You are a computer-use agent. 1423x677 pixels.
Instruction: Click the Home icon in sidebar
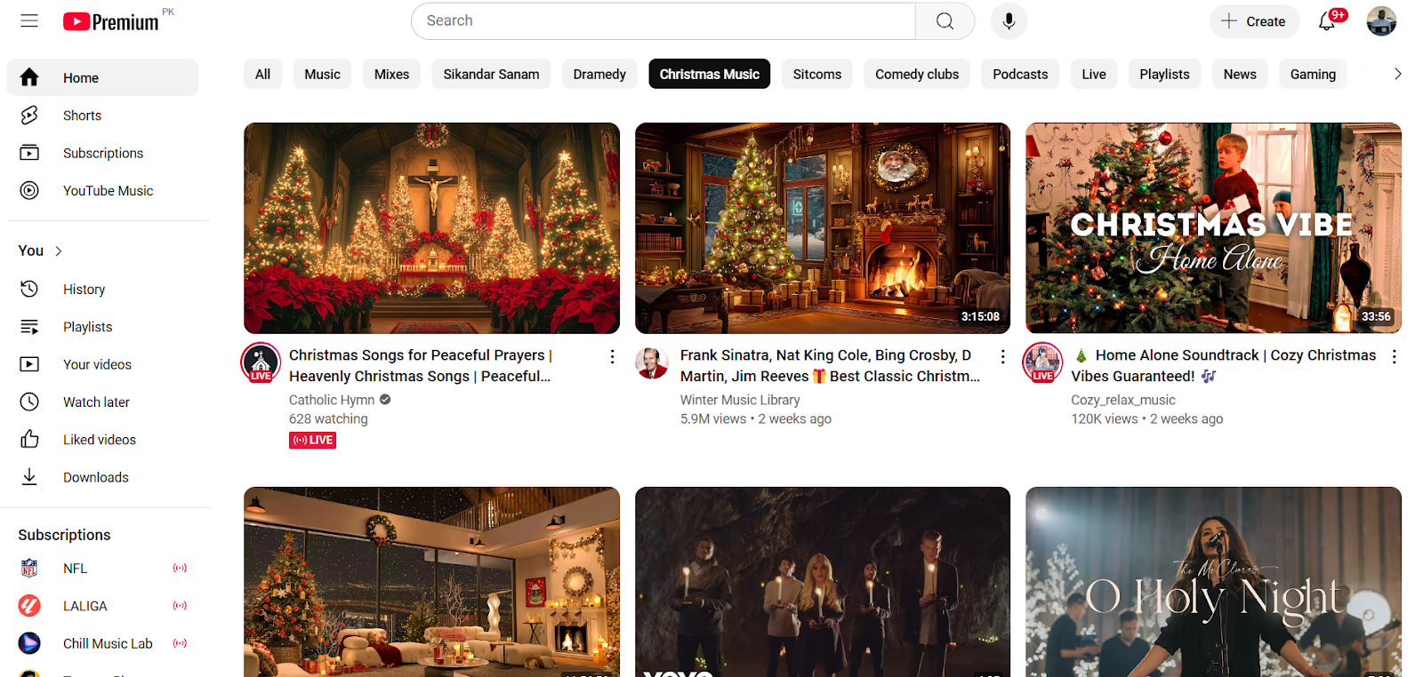tap(29, 77)
